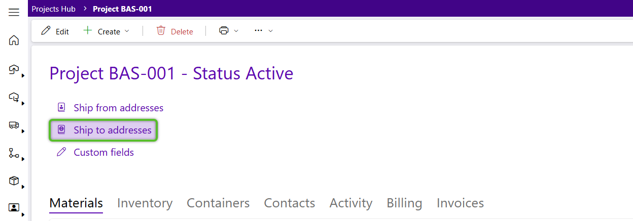
Task: Switch to the Containers tab
Action: [218, 203]
